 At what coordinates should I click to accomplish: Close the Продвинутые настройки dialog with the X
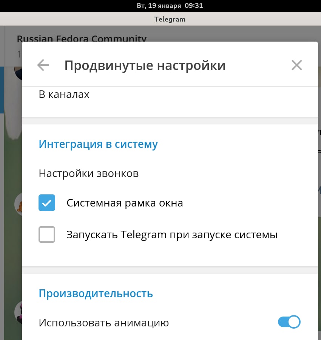(296, 65)
